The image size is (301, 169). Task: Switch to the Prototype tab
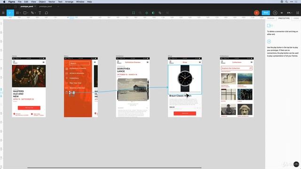point(284,18)
